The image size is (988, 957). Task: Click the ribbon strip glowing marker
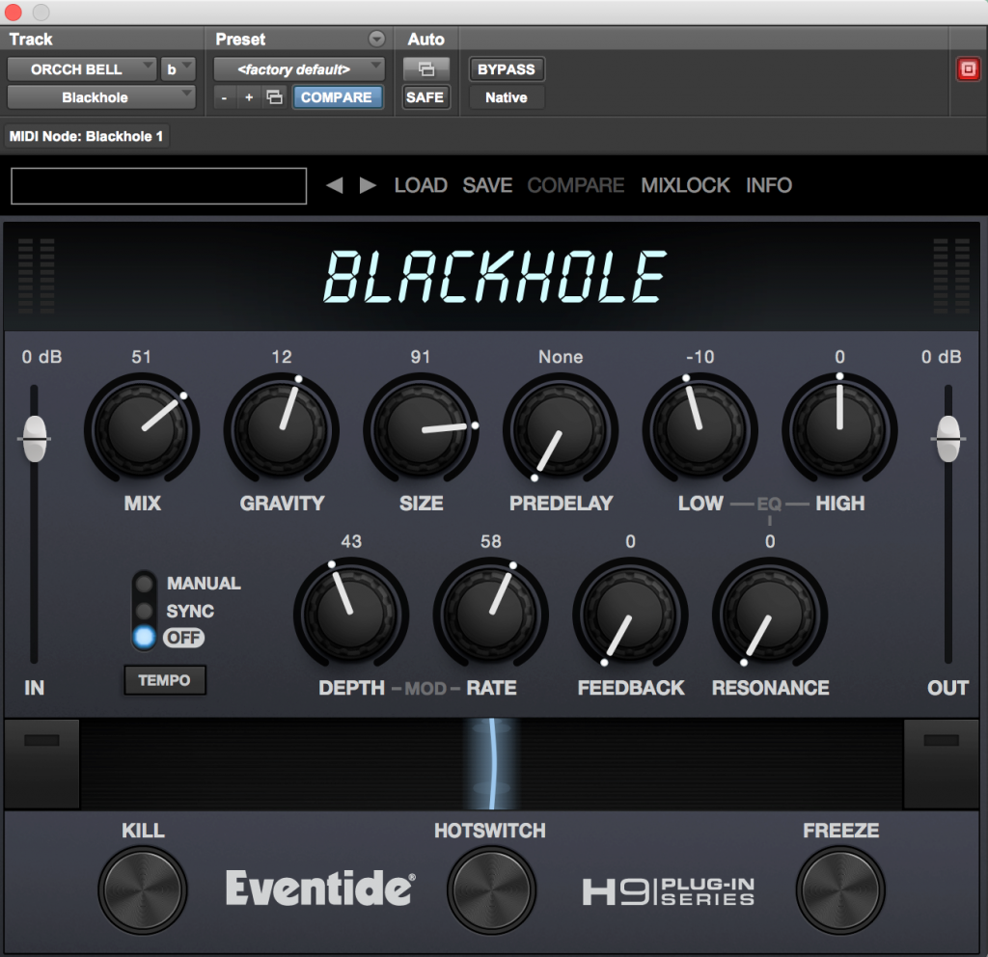[492, 764]
